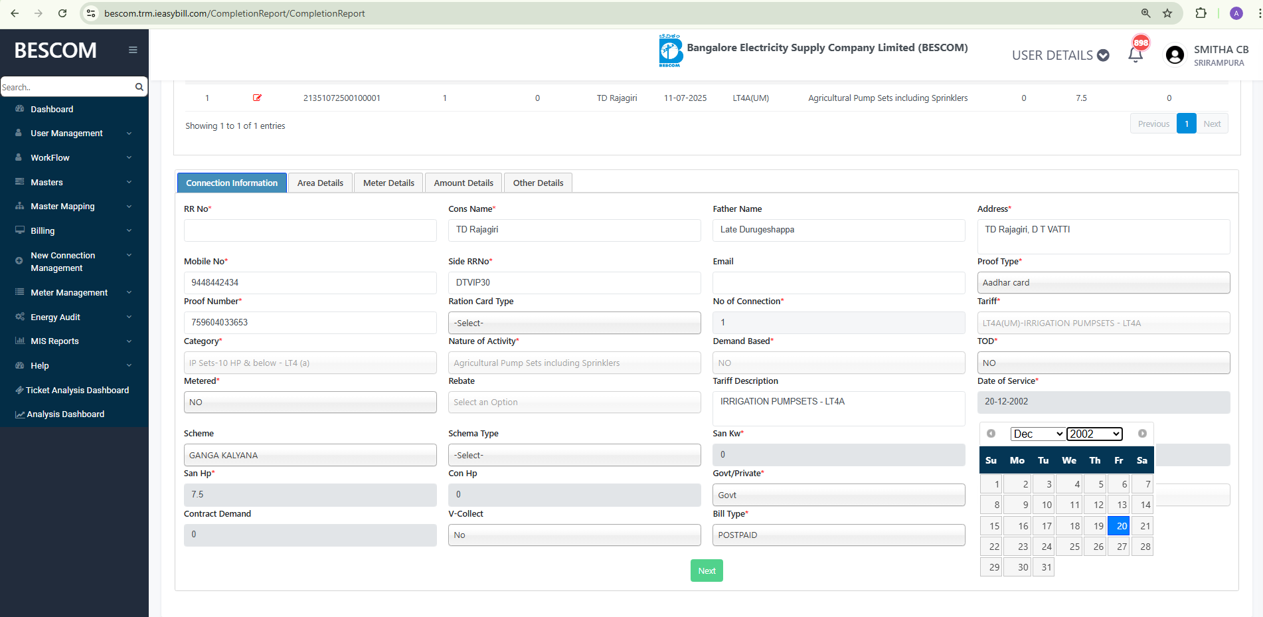Click the search magnifier icon in sidebar
This screenshot has height=617, width=1263.
139,87
